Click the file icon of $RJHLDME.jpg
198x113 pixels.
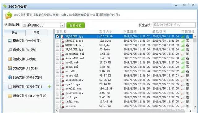click(62, 36)
